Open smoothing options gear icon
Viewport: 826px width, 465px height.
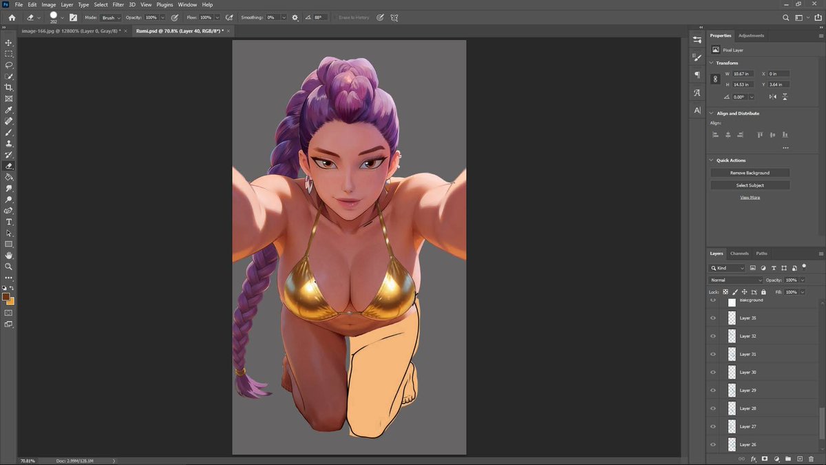tap(295, 17)
